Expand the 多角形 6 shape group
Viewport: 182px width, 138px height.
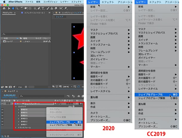tap(18, 110)
